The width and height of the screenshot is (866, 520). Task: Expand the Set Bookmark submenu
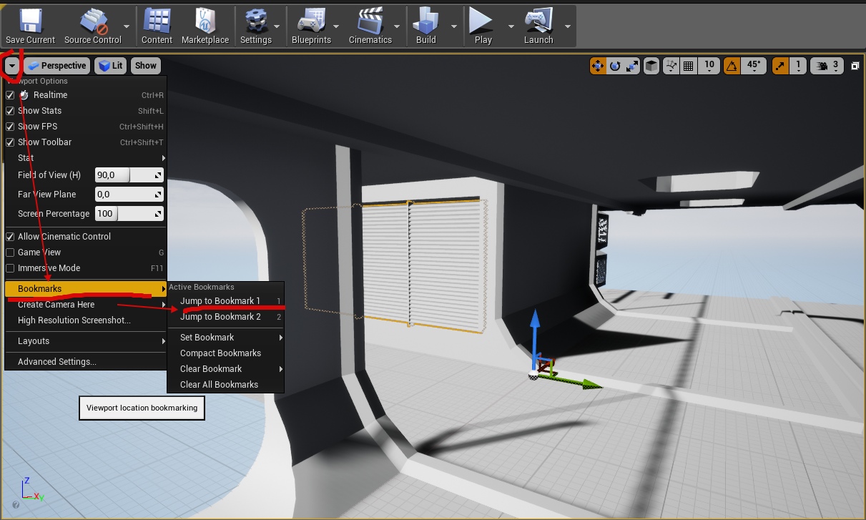click(x=225, y=338)
